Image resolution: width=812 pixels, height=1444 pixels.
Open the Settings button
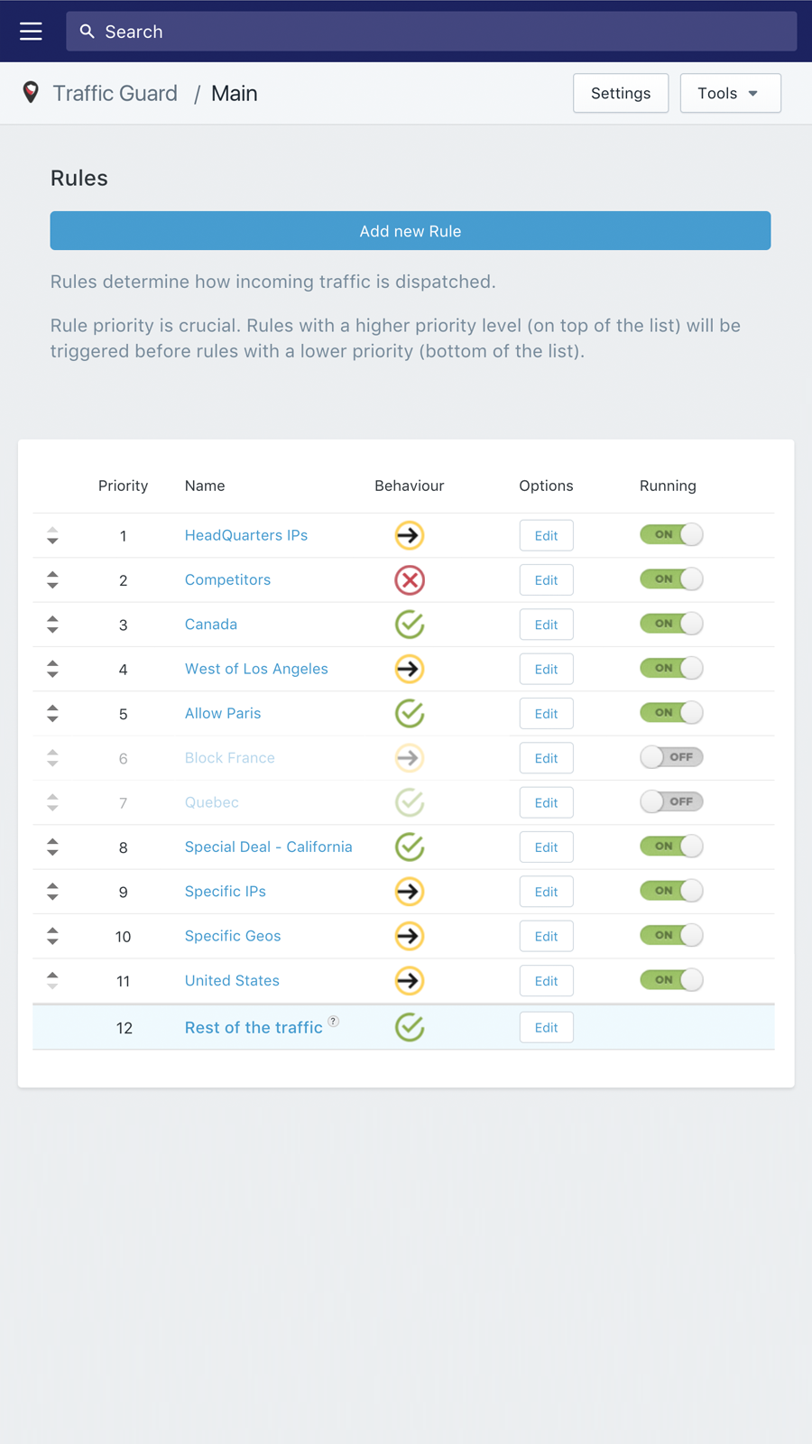[621, 93]
